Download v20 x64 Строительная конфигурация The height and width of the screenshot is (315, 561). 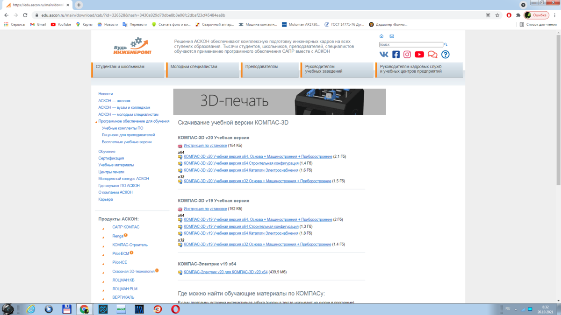(x=241, y=163)
